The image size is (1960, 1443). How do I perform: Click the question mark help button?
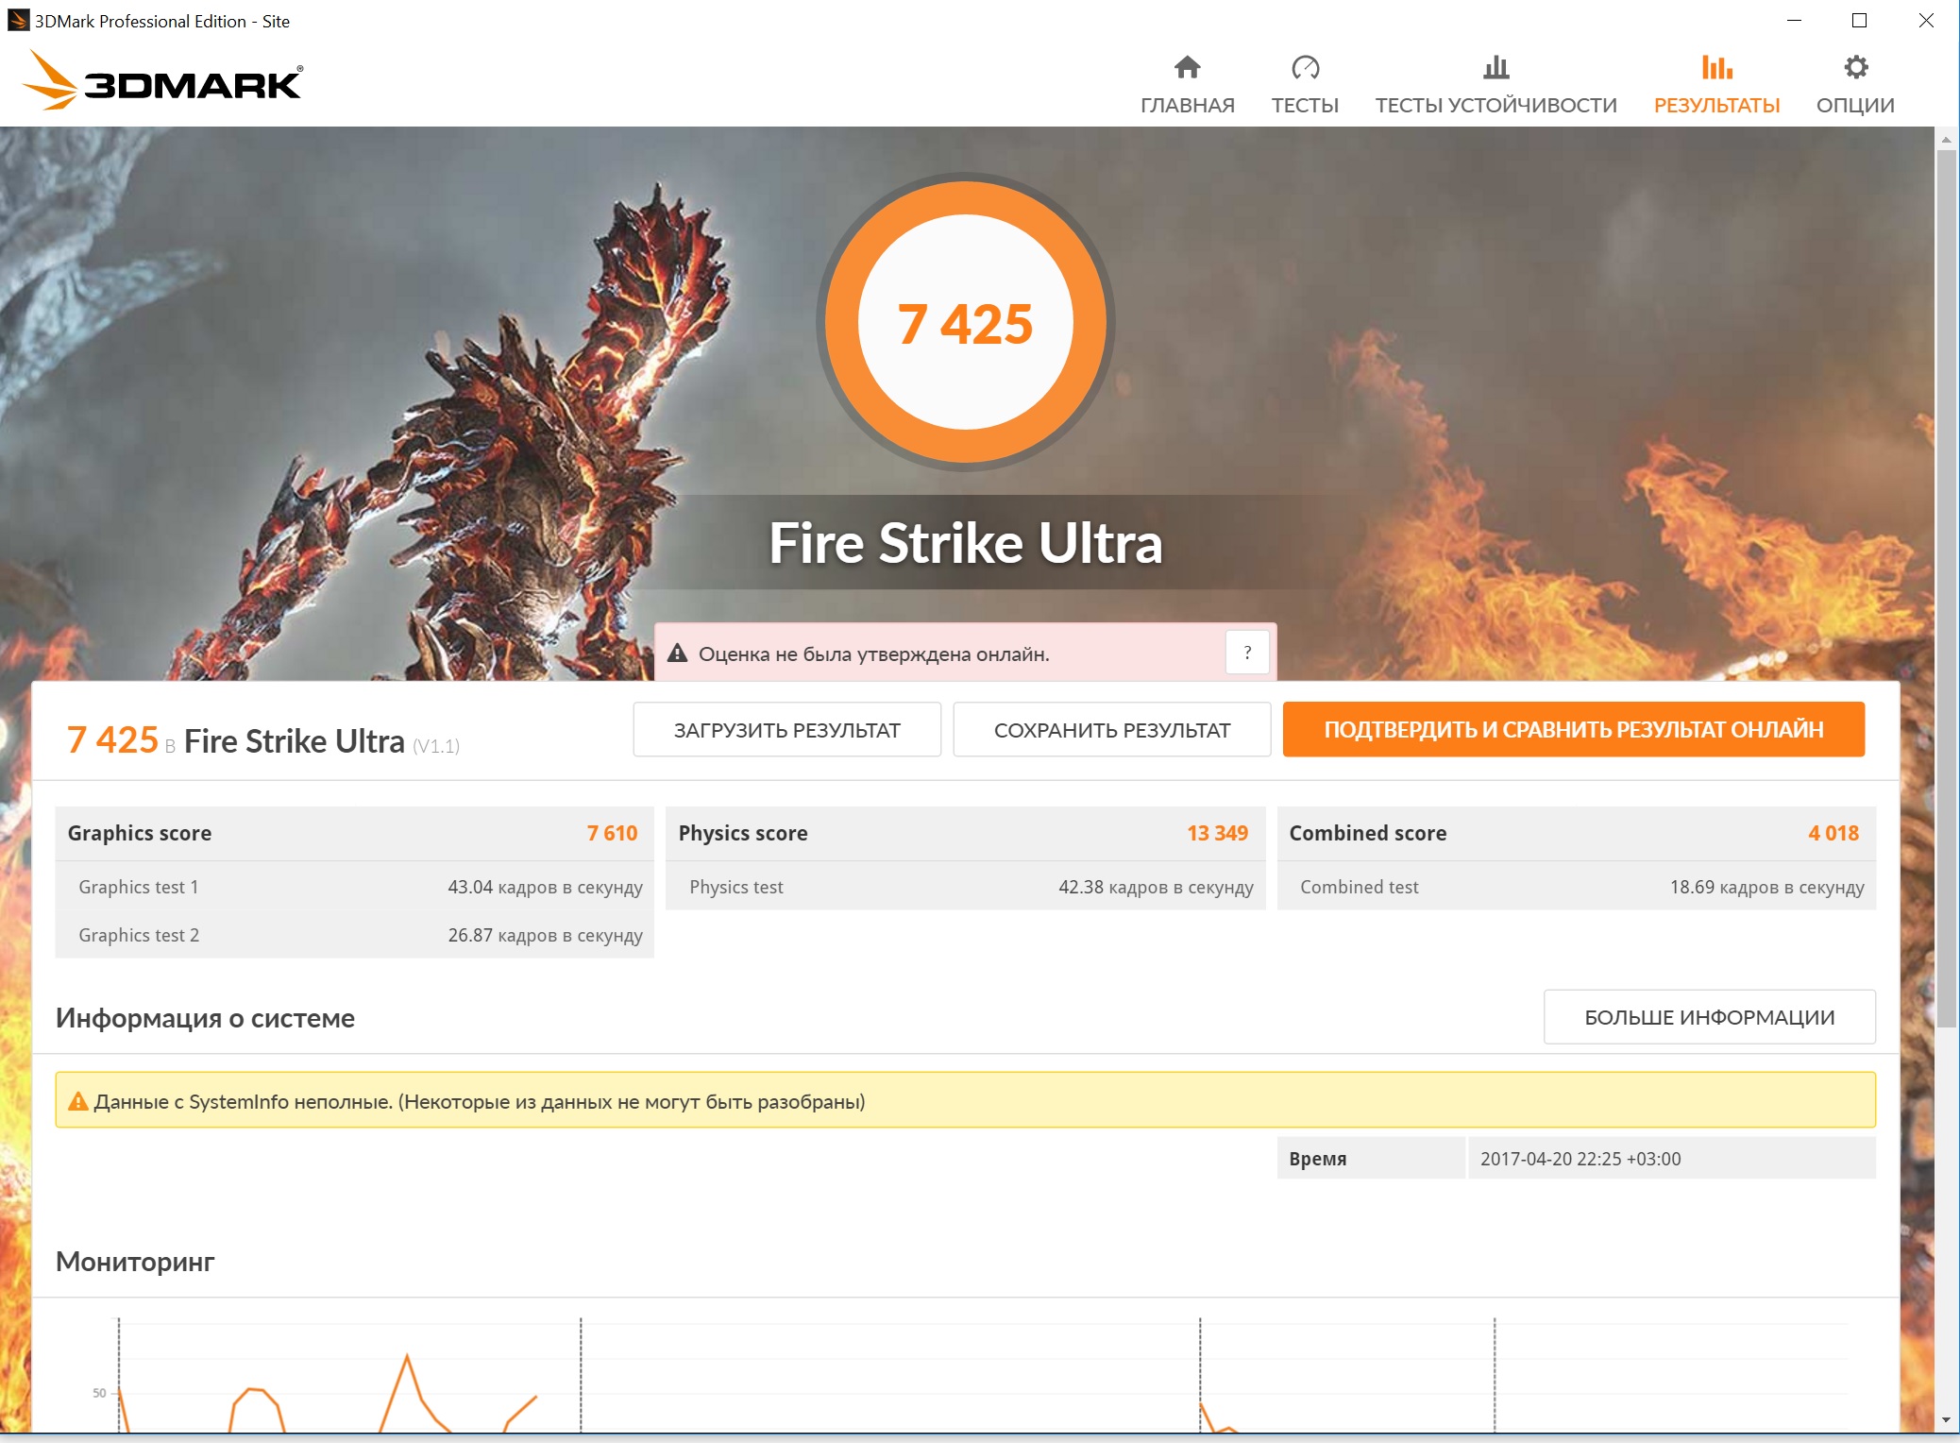tap(1247, 653)
